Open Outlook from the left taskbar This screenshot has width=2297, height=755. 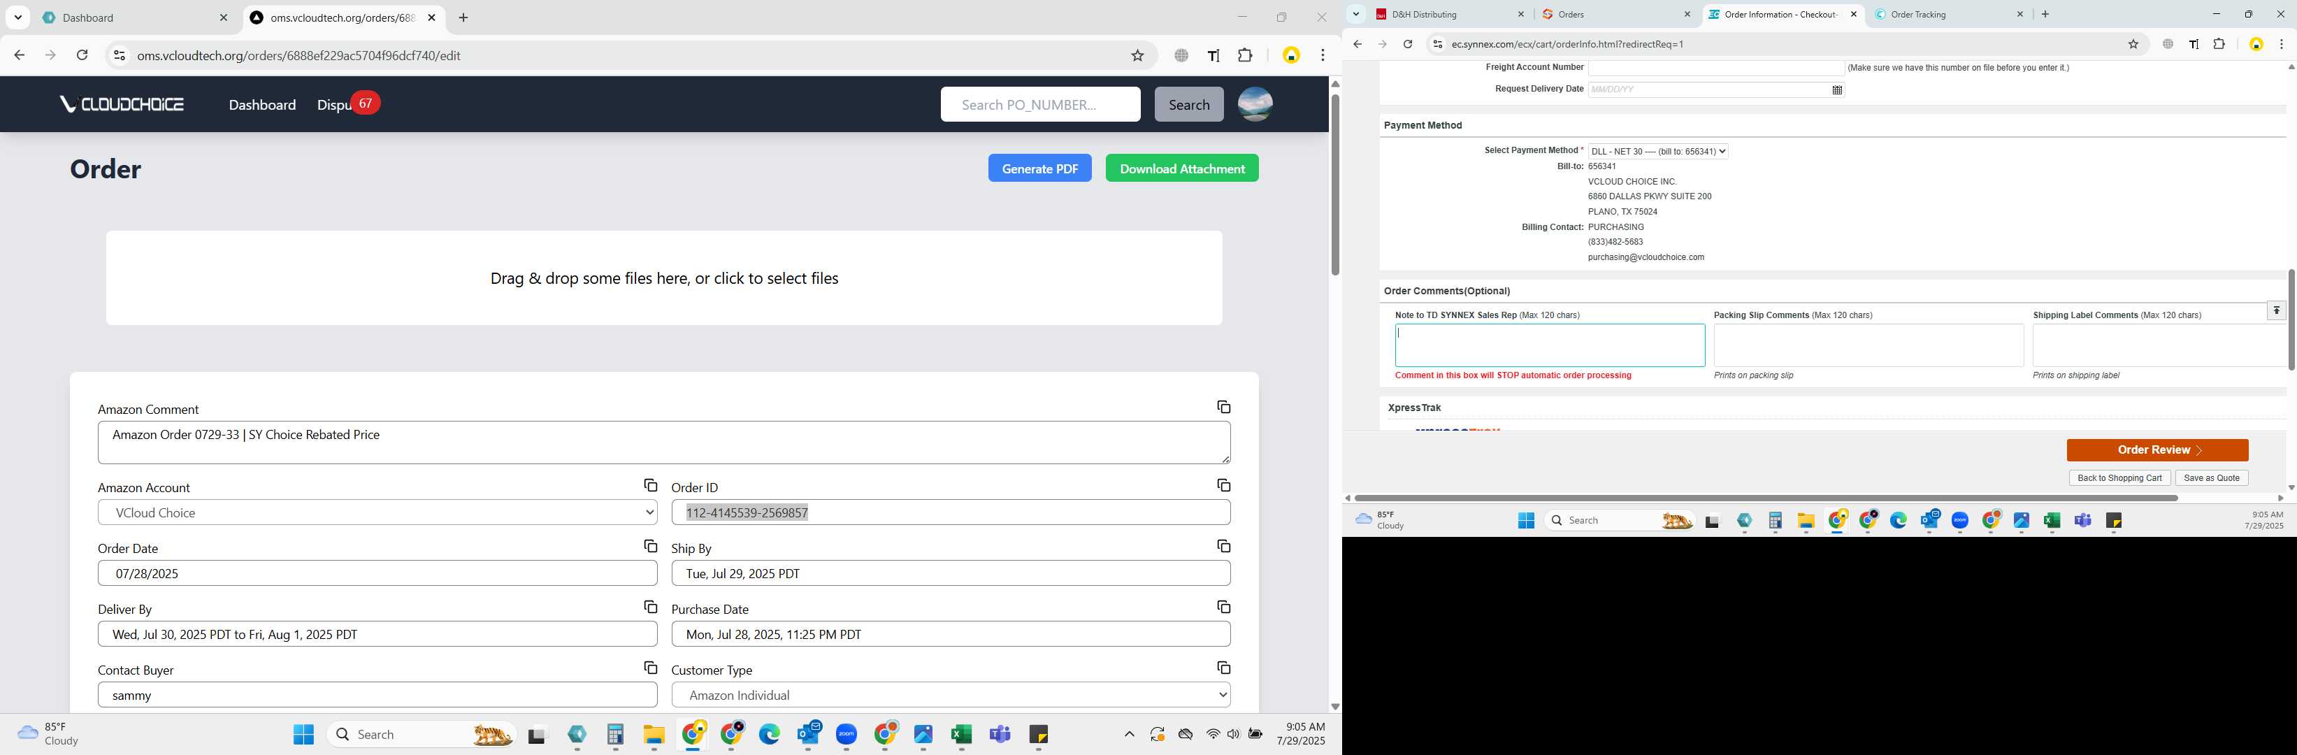coord(809,733)
